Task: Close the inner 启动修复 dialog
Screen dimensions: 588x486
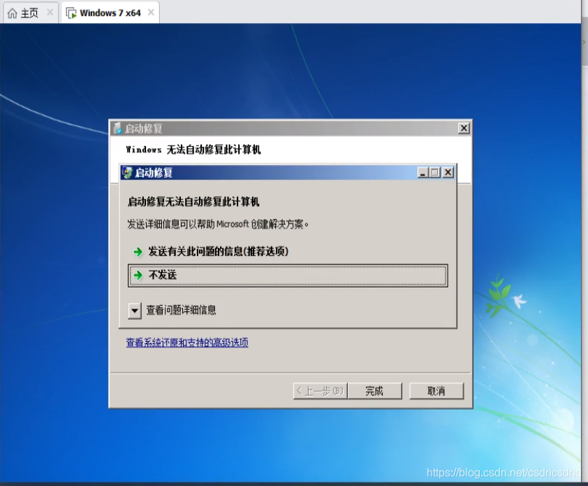Action: point(448,173)
